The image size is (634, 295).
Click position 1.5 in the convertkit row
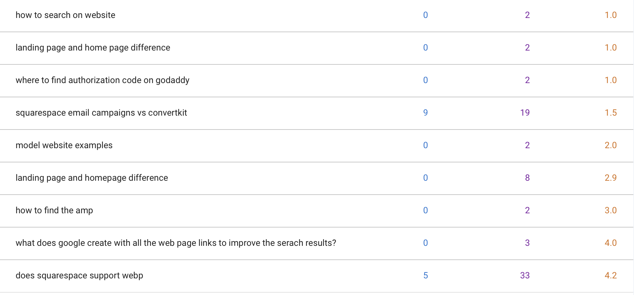pos(611,113)
